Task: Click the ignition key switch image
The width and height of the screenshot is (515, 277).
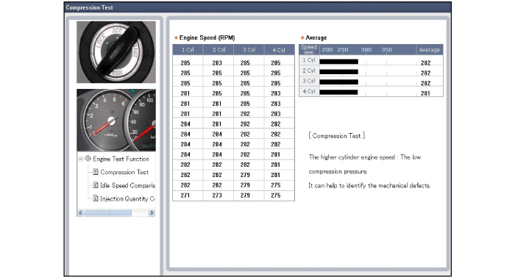Action: click(116, 52)
